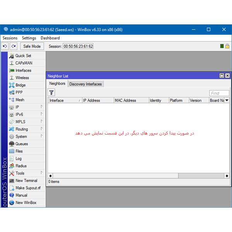
Task: Click the padlock icon in toolbar
Action: click(x=227, y=46)
